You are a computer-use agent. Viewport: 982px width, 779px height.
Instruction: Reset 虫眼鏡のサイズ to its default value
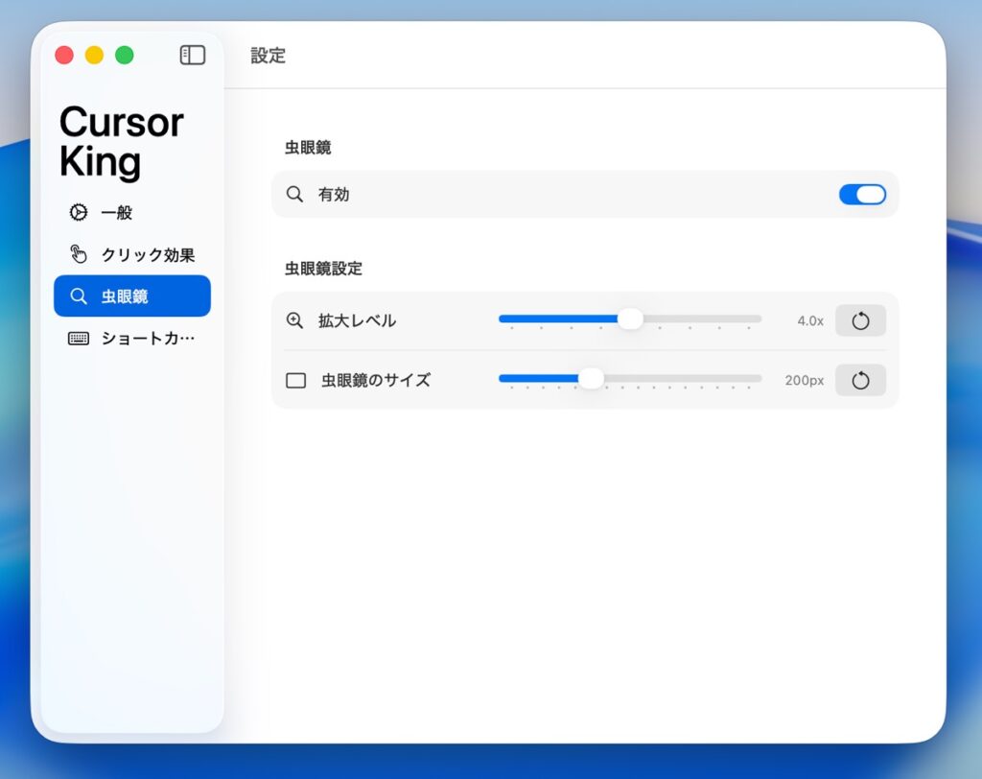coord(860,381)
